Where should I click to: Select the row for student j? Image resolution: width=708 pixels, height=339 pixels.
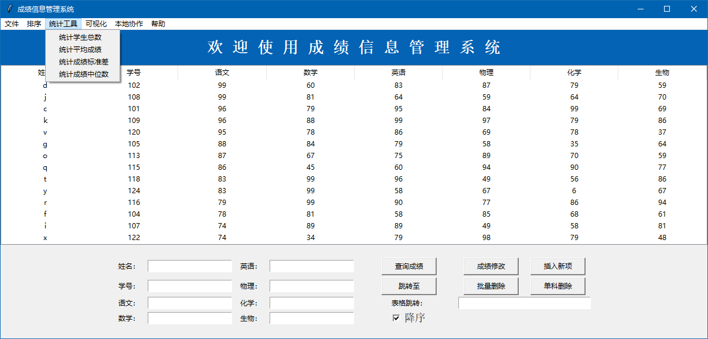pyautogui.click(x=353, y=97)
